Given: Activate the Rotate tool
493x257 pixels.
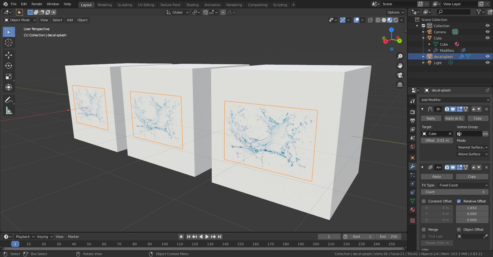Looking at the screenshot, I should tap(9, 66).
